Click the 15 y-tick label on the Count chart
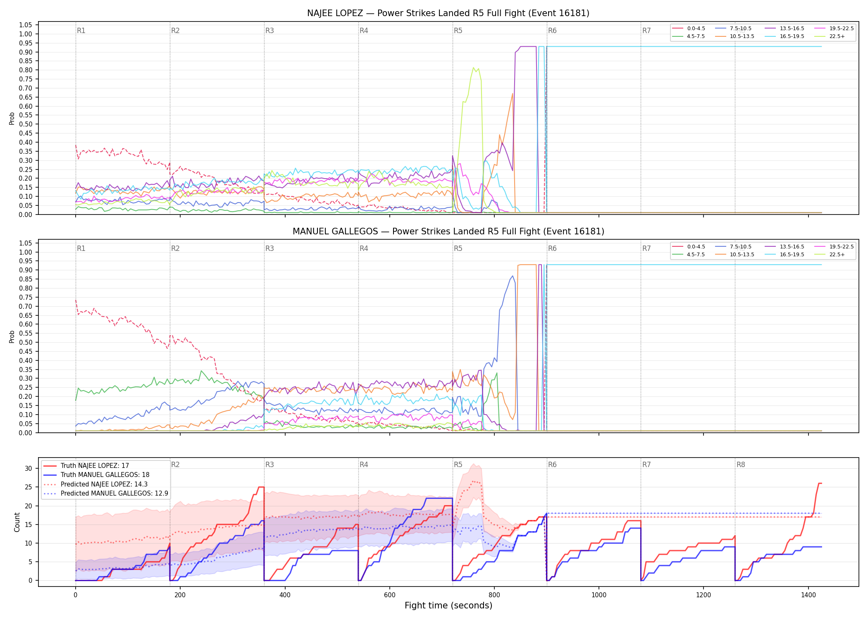The width and height of the screenshot is (868, 620). pos(29,525)
